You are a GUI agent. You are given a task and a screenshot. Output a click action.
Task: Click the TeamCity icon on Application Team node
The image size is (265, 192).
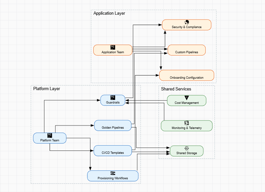pyautogui.click(x=113, y=48)
